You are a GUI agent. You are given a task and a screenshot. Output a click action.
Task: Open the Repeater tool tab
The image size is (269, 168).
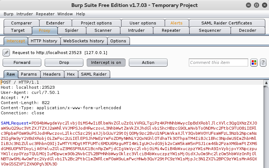[x=171, y=30]
